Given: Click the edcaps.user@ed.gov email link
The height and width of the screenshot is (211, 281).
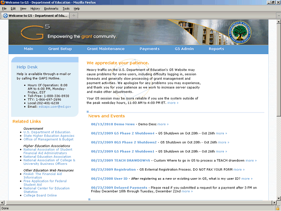Looking at the screenshot, I should coord(55,106).
